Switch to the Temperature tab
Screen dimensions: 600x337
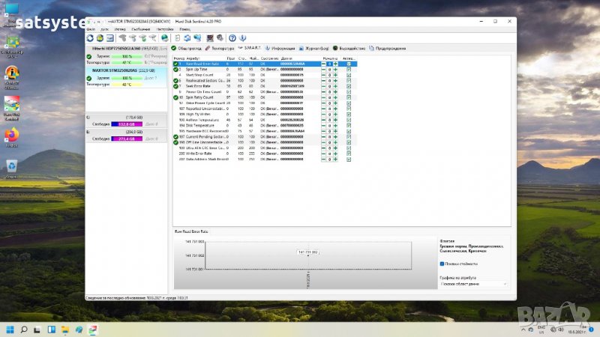point(220,48)
